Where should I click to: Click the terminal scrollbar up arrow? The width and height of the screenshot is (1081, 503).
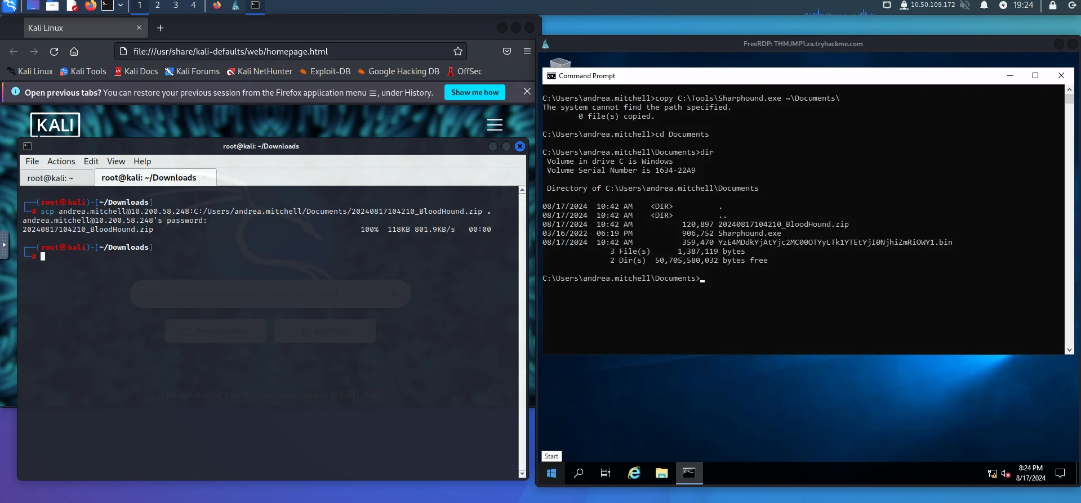[522, 190]
